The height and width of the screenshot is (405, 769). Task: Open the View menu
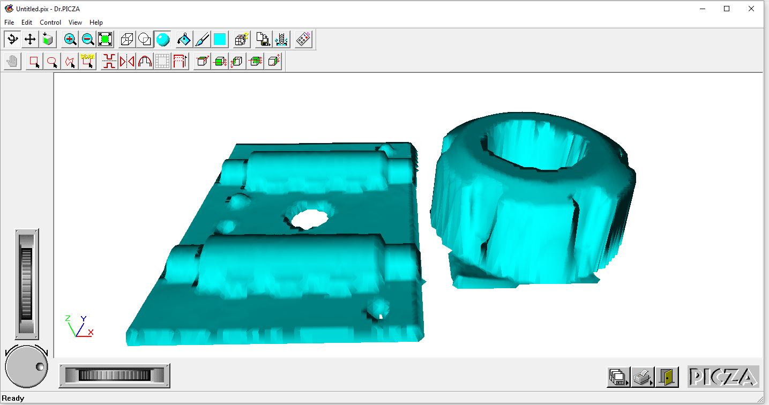(75, 22)
